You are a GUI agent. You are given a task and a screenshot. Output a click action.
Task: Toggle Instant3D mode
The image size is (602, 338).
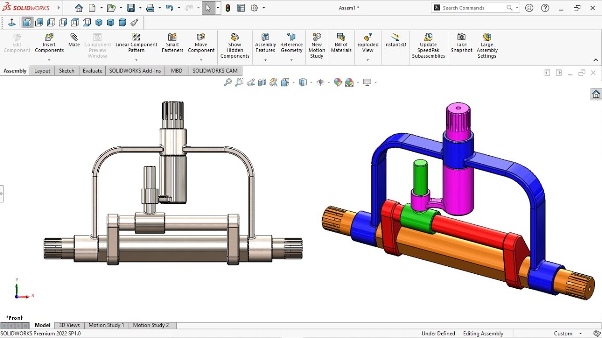(x=395, y=40)
